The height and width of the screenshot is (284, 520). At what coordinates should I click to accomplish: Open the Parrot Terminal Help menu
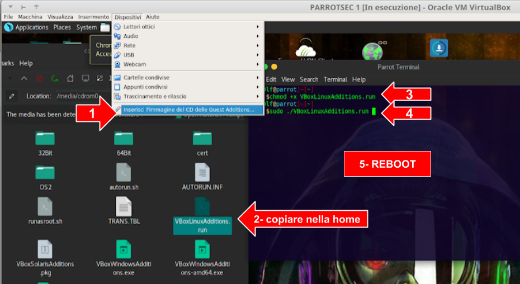pos(358,79)
